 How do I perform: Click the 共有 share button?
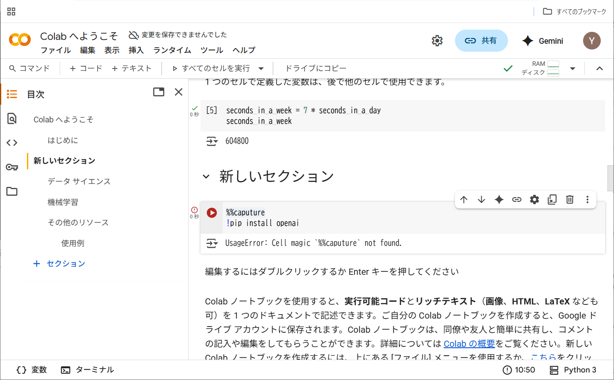pyautogui.click(x=481, y=41)
